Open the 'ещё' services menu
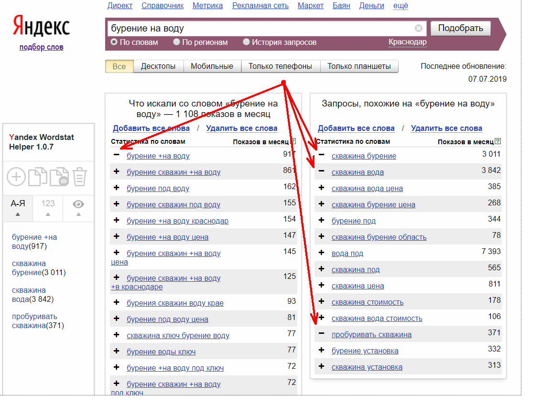541x405 pixels. pyautogui.click(x=400, y=6)
